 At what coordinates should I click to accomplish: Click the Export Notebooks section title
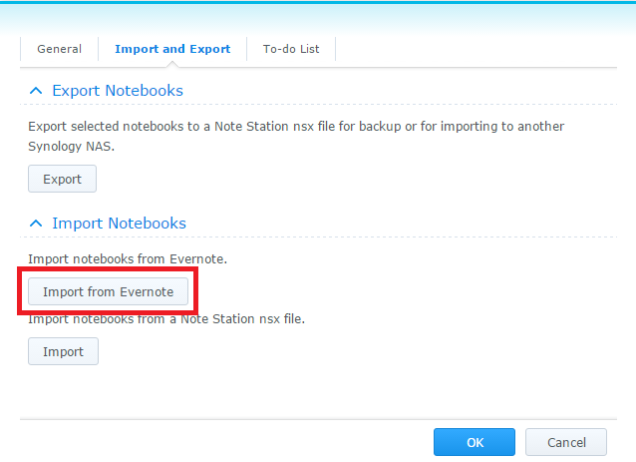(x=118, y=91)
